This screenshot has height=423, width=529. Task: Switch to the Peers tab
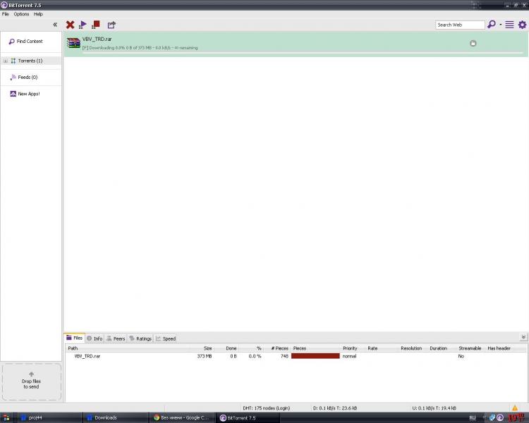(116, 338)
